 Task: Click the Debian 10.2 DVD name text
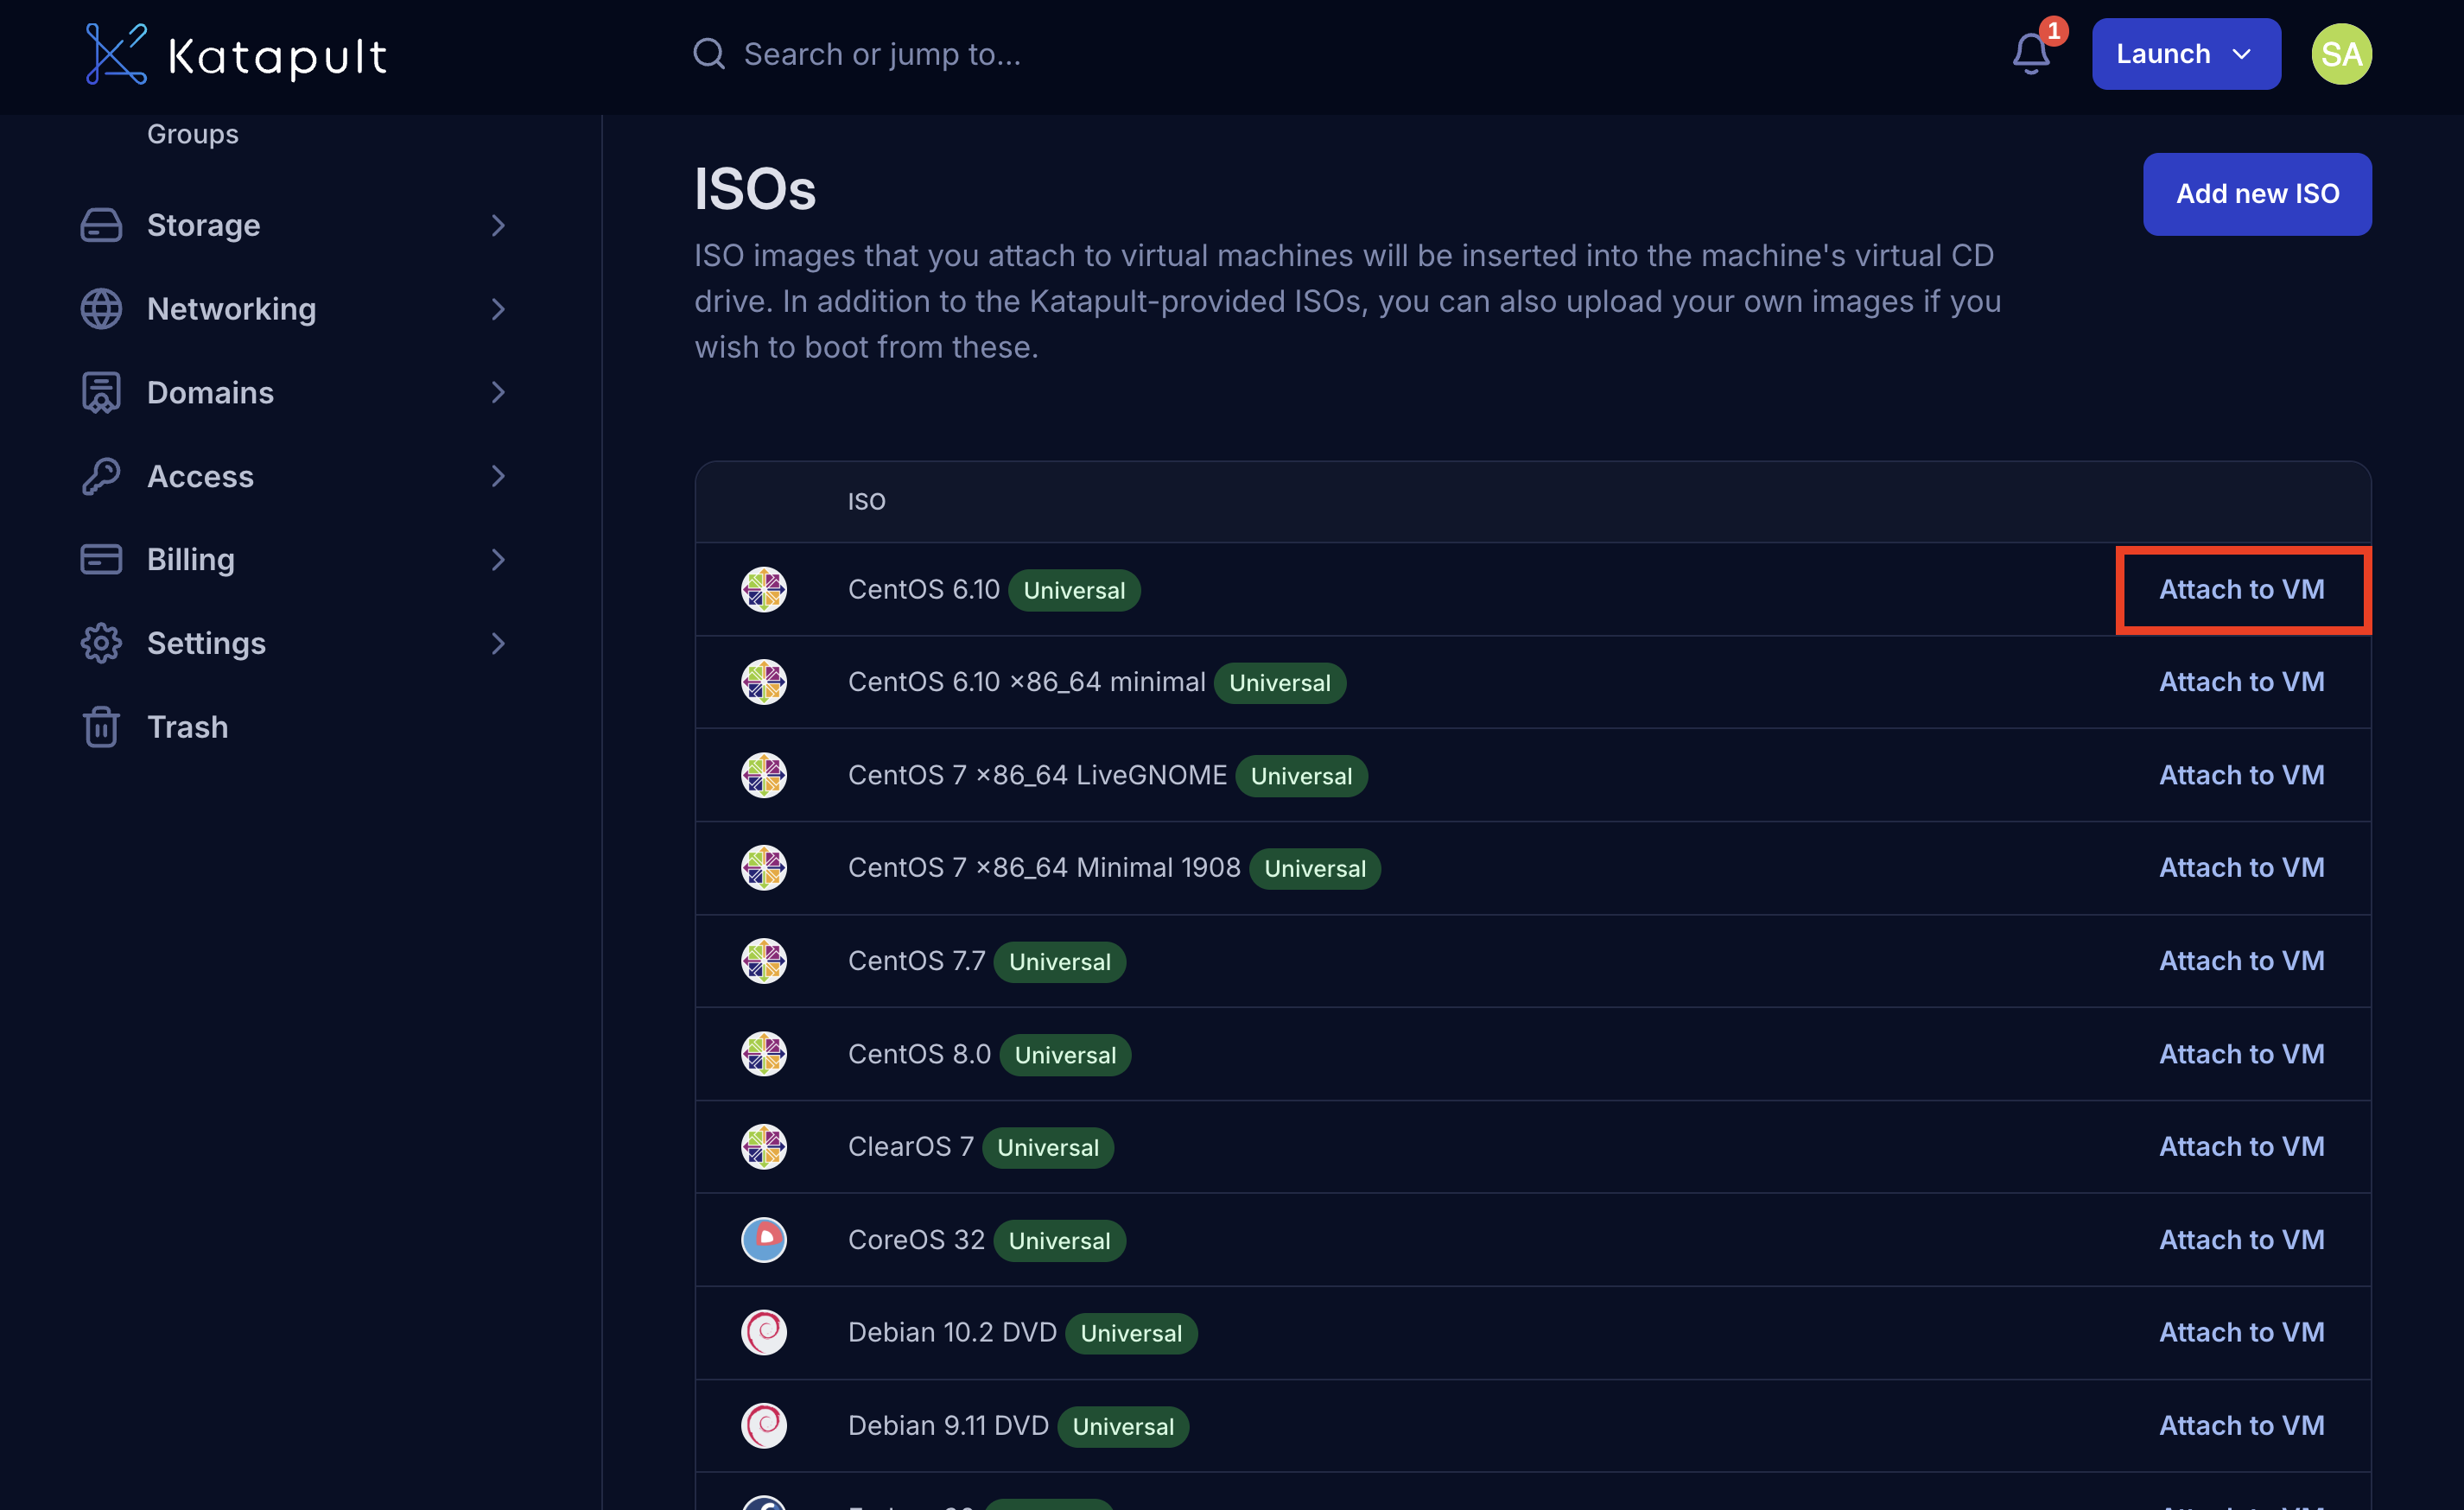952,1333
